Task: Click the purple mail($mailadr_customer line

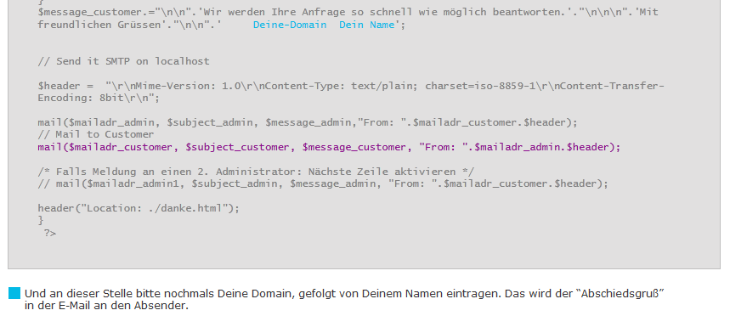Action: (x=329, y=147)
